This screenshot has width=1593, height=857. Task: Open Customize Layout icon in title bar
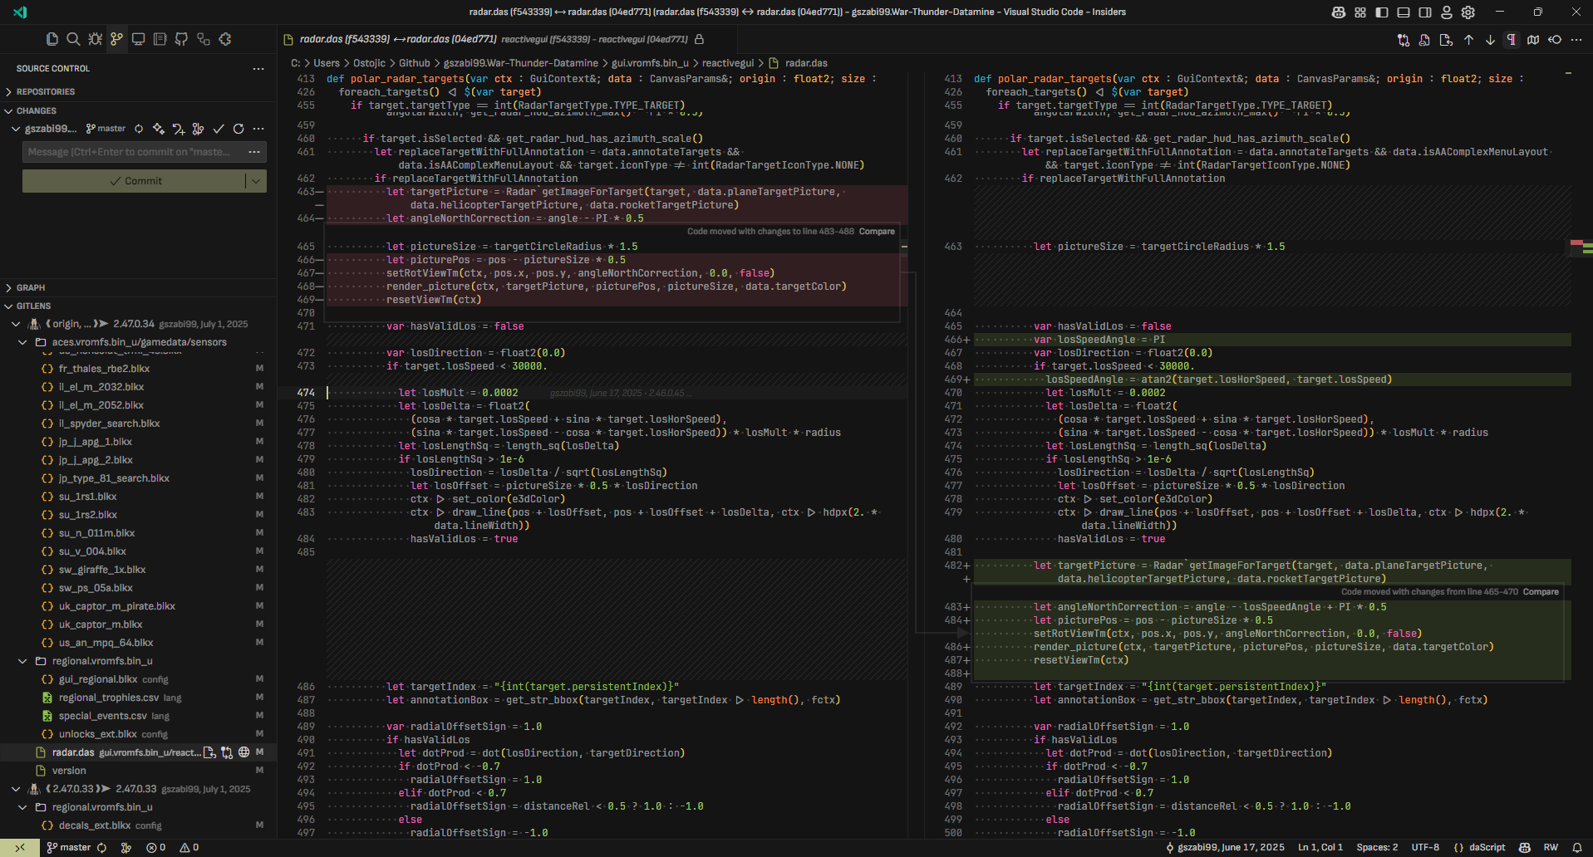(1359, 12)
